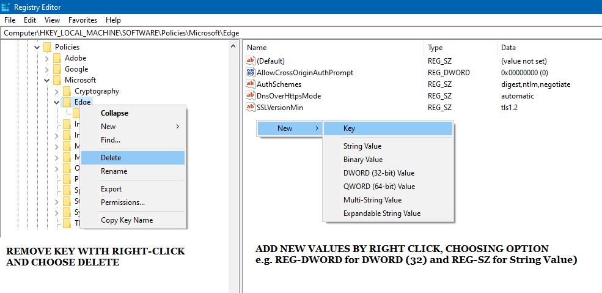602x293 pixels.
Task: Open the New submenu in the right pane
Action: point(290,128)
